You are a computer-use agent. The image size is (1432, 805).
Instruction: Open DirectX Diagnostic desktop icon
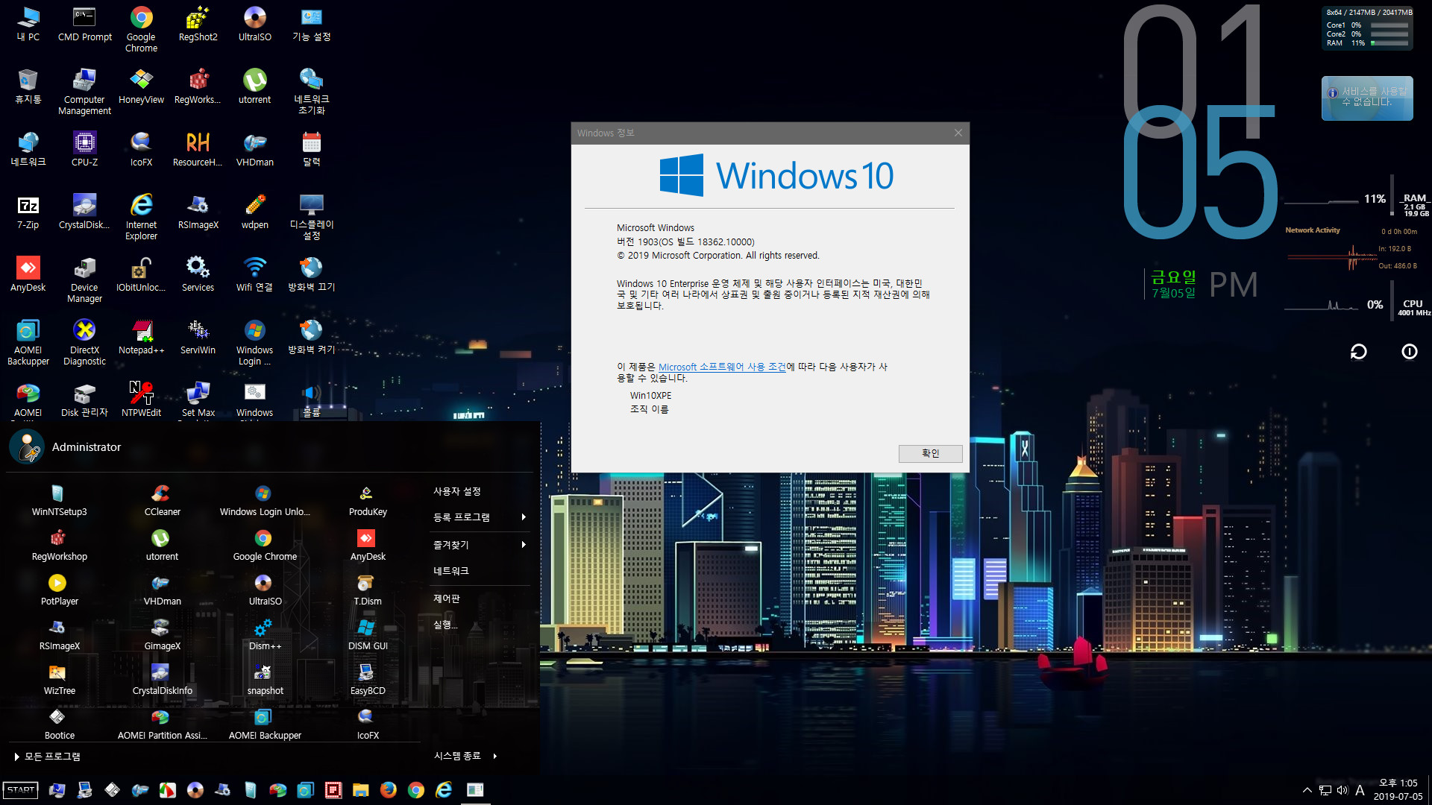(x=84, y=343)
